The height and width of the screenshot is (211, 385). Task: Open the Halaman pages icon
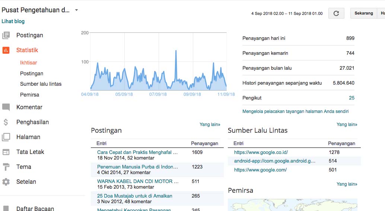pyautogui.click(x=6, y=137)
